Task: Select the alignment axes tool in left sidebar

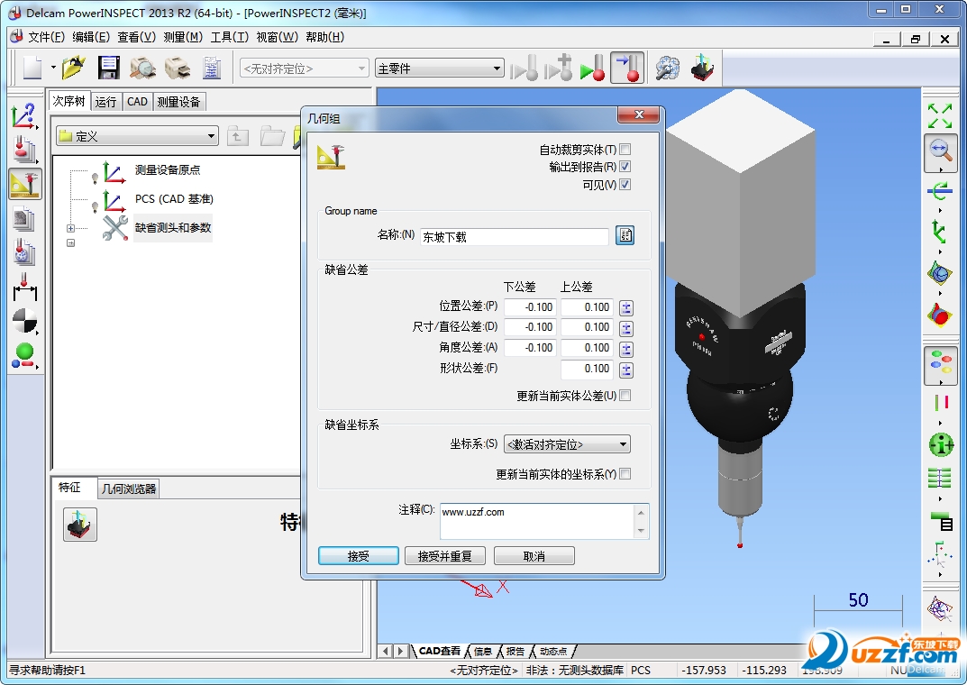Action: [23, 116]
